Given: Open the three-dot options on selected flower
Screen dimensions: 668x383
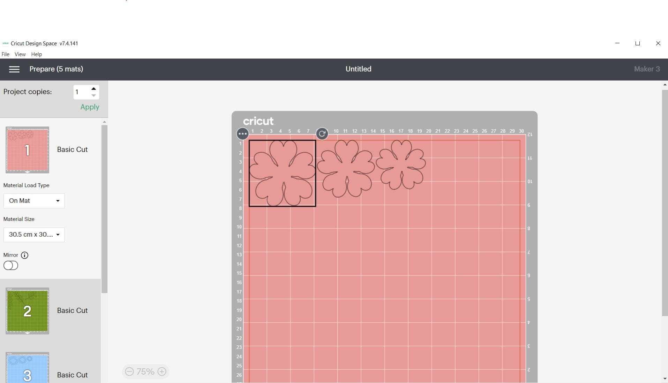Looking at the screenshot, I should coord(242,133).
